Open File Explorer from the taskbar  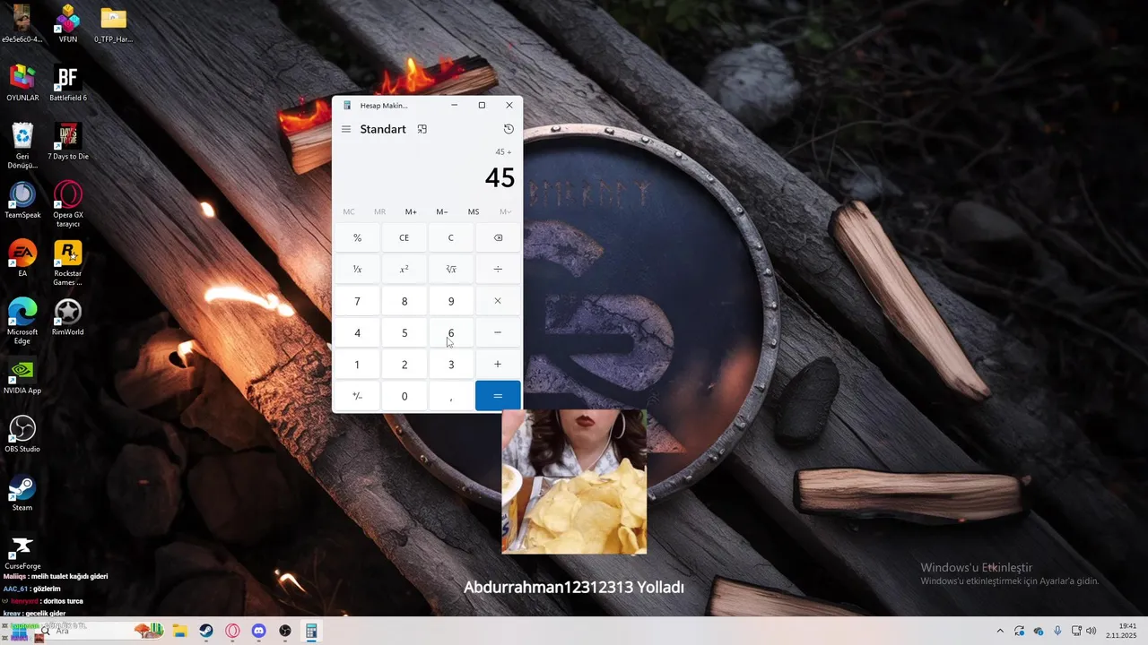[x=179, y=631]
